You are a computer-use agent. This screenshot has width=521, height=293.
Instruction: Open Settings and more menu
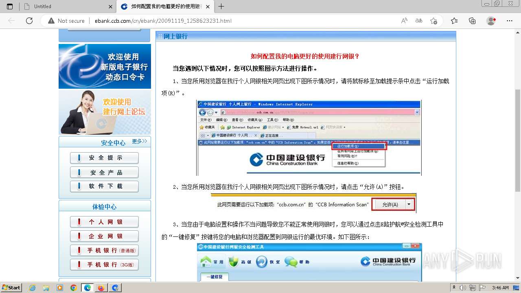510,21
